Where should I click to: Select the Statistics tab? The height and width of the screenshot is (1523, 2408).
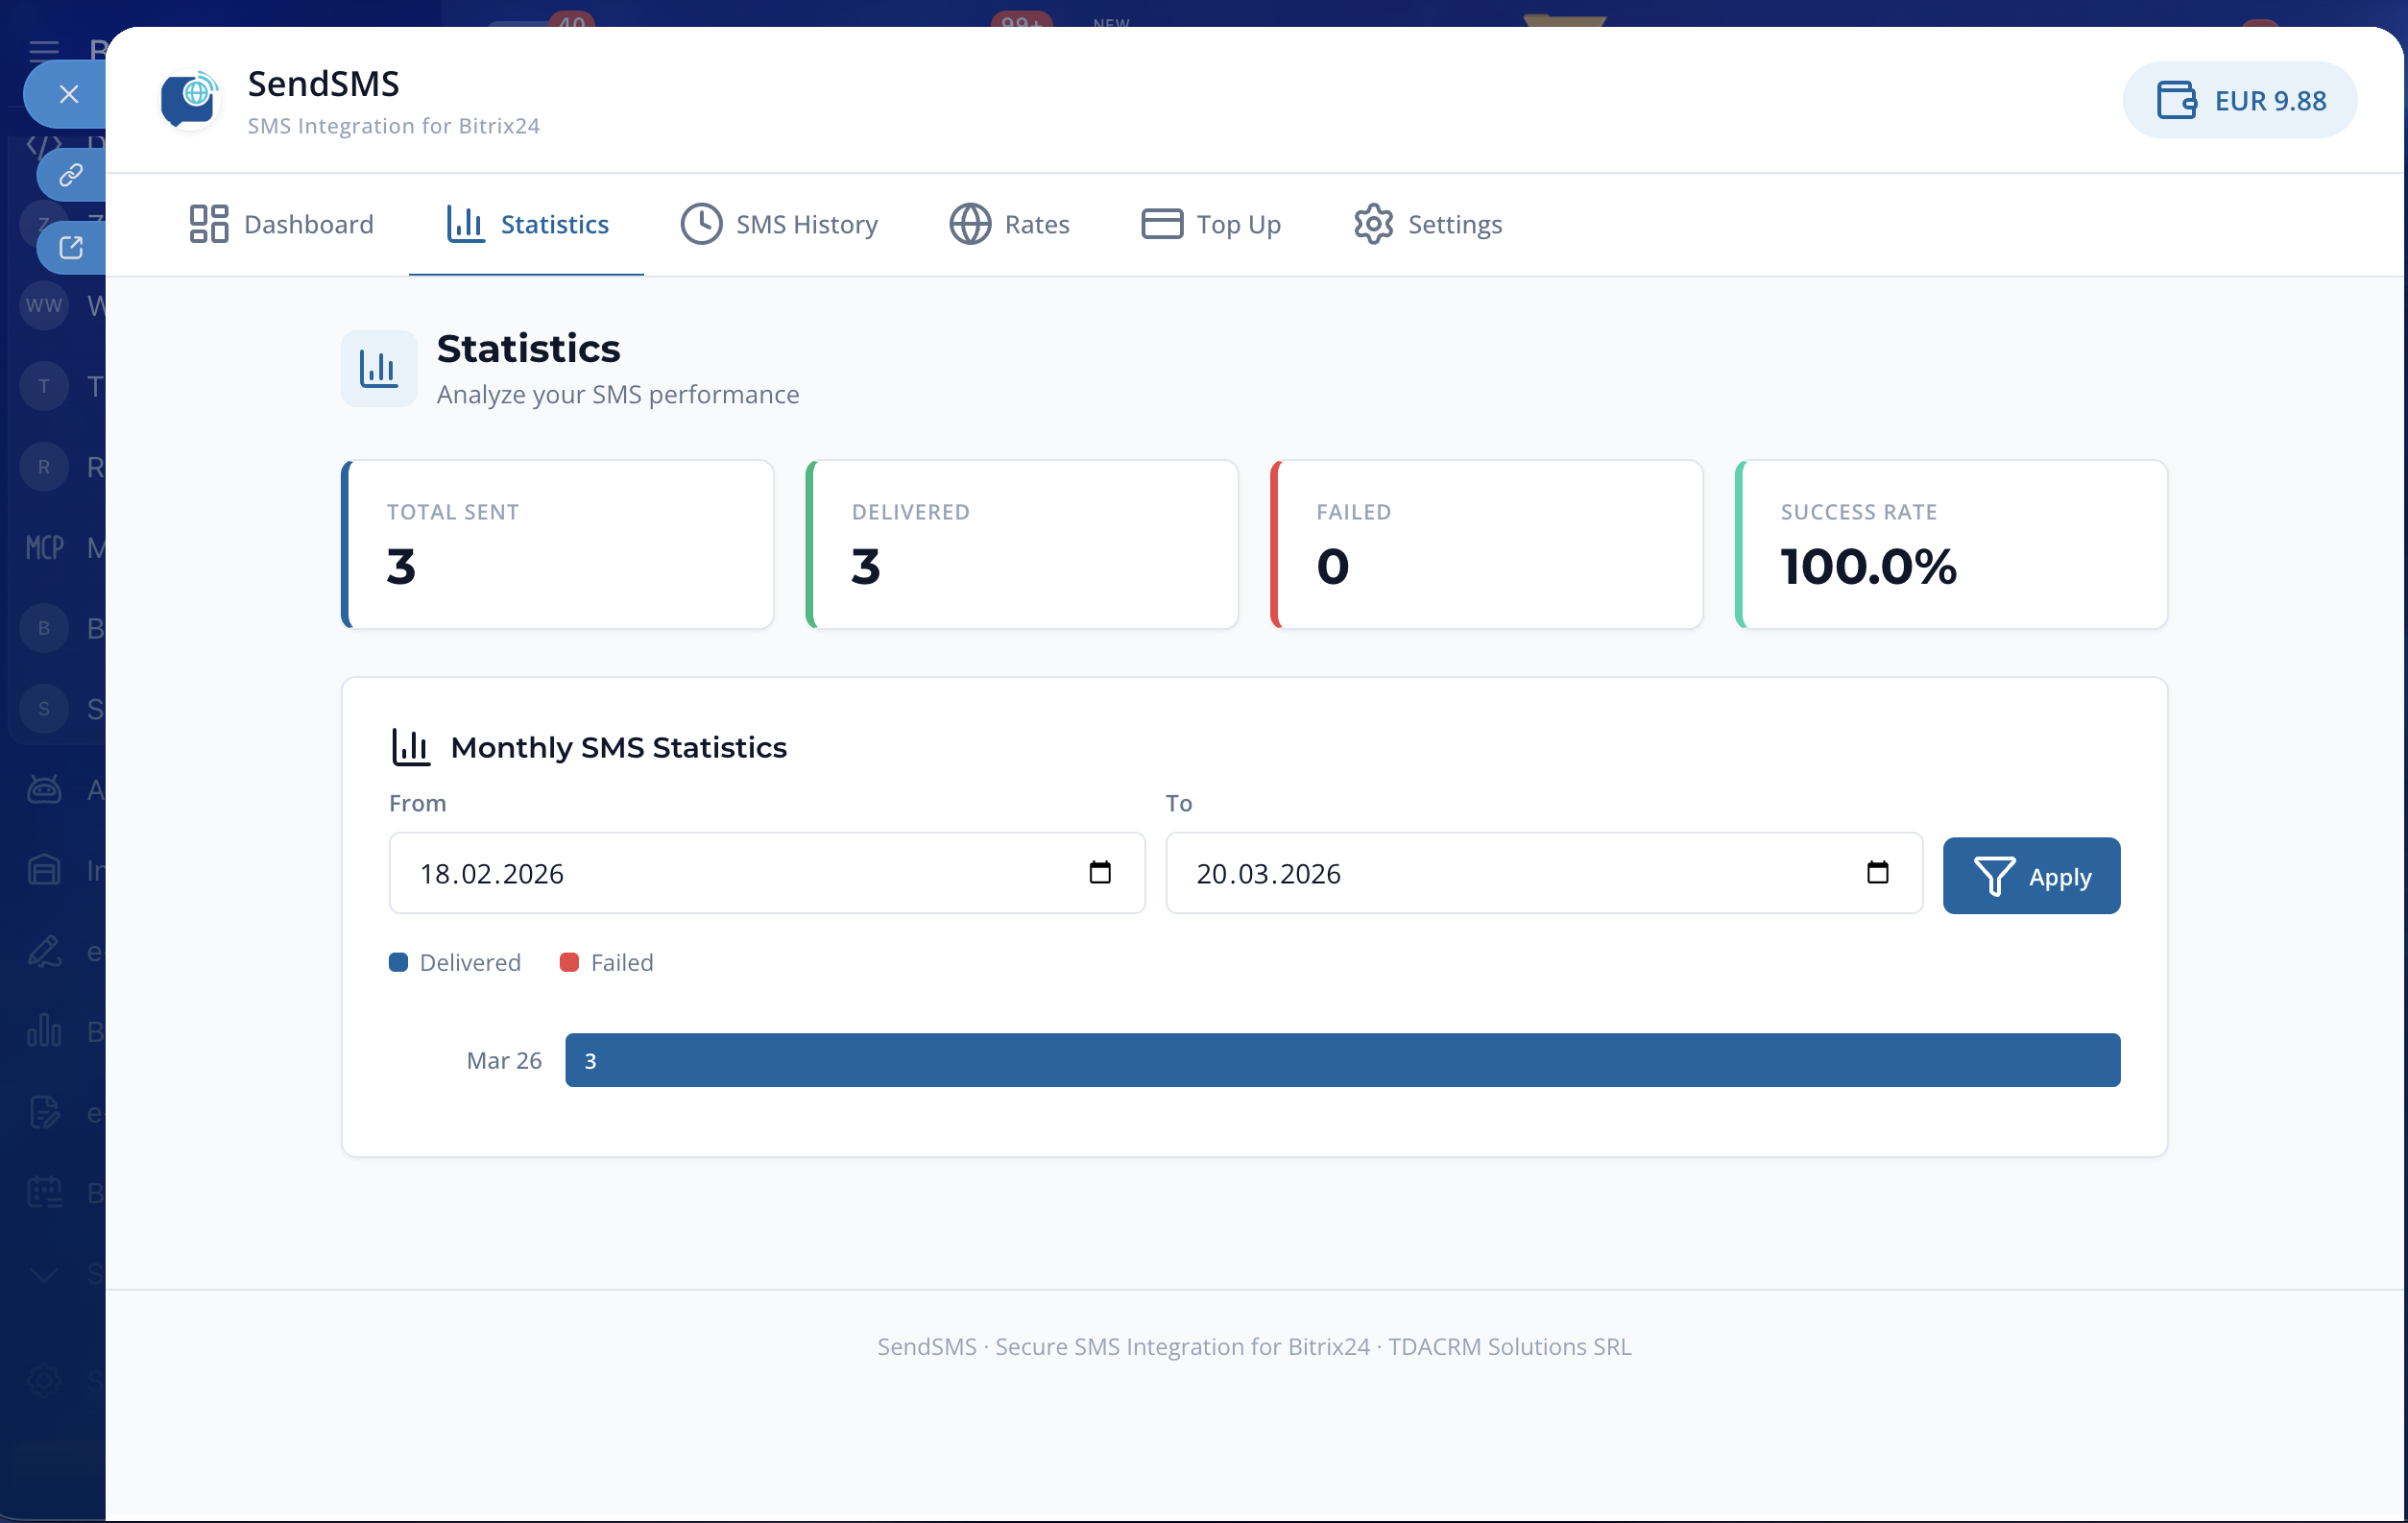click(527, 224)
